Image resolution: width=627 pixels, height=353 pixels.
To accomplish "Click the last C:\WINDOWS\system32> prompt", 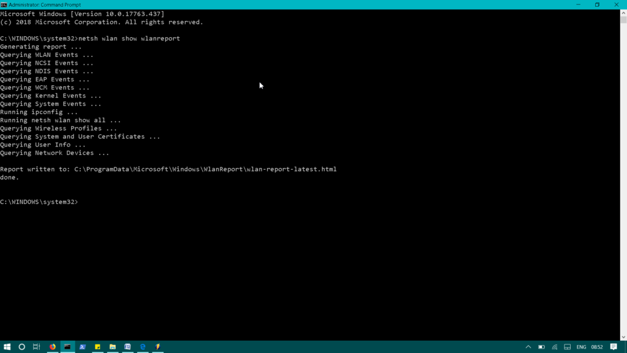I will (39, 202).
